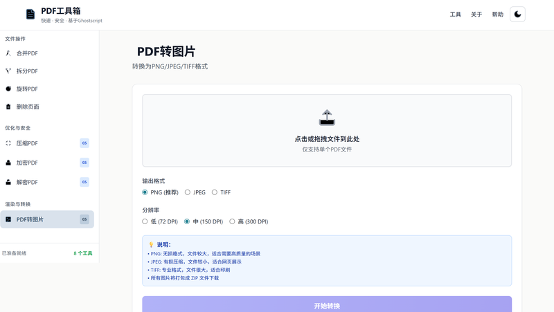Click the upload icon in drop zone

(x=327, y=118)
